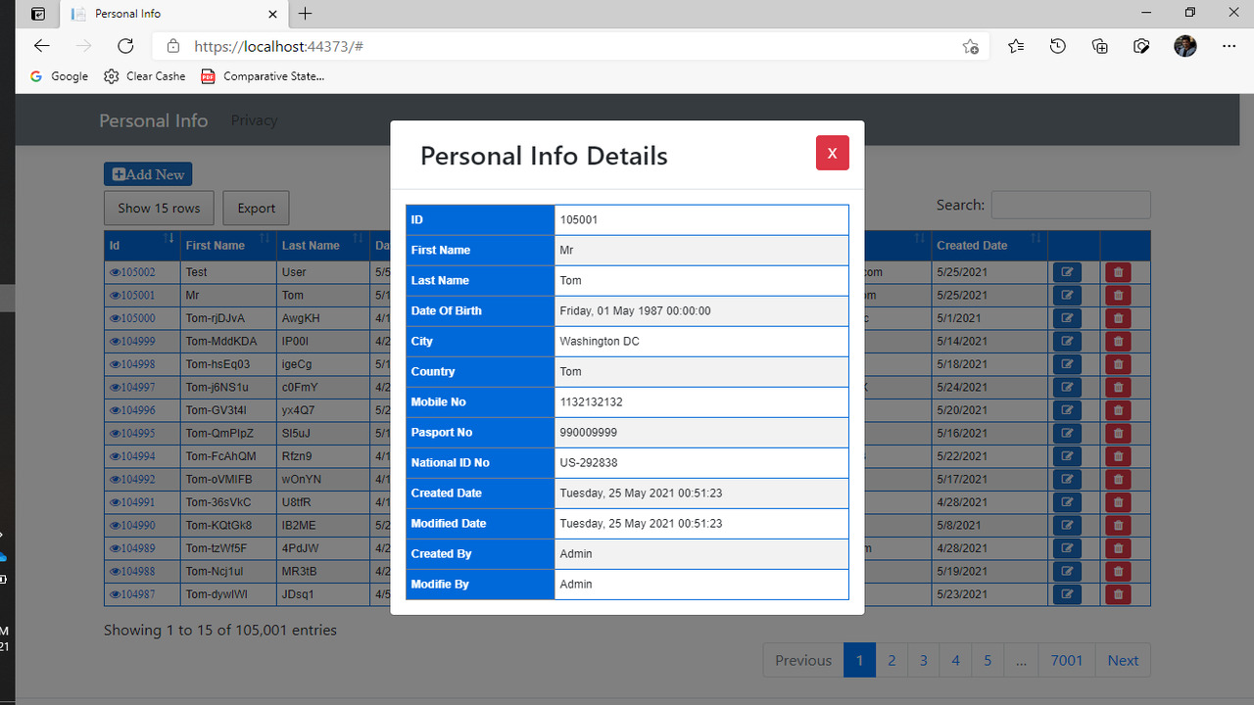The height and width of the screenshot is (705, 1254).
Task: Click the delete trash icon for record 105001
Action: coord(1118,295)
